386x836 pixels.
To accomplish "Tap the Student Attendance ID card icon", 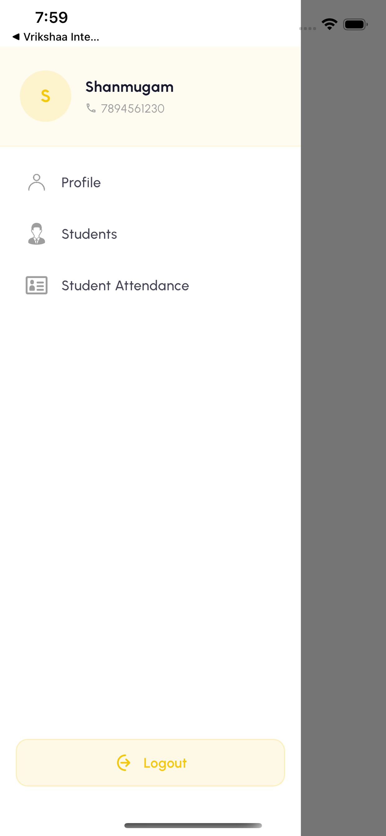I will point(36,285).
